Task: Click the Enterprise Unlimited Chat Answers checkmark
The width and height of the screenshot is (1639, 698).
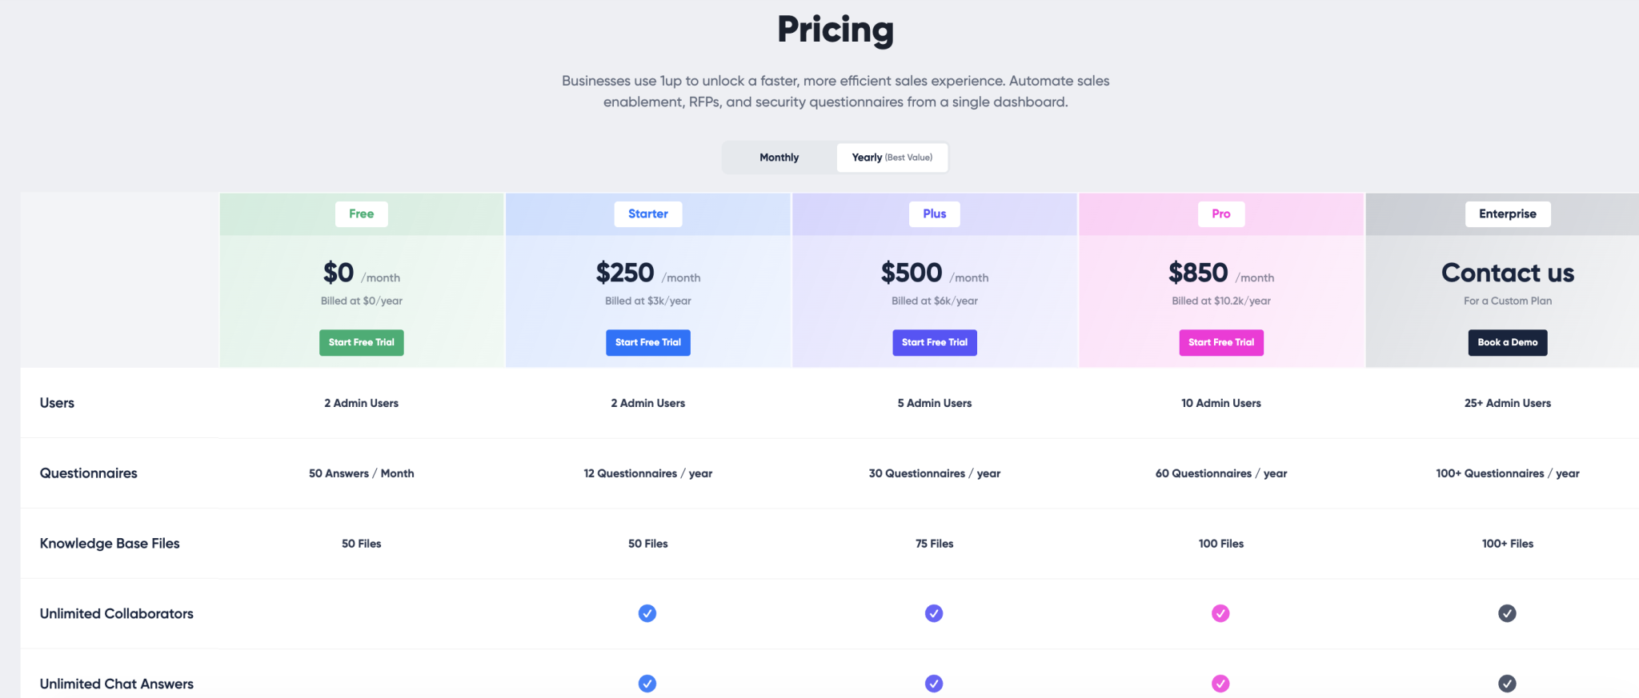Action: click(1507, 684)
